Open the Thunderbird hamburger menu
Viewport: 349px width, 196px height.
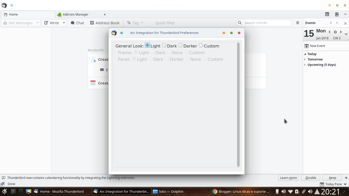pyautogui.click(x=298, y=23)
